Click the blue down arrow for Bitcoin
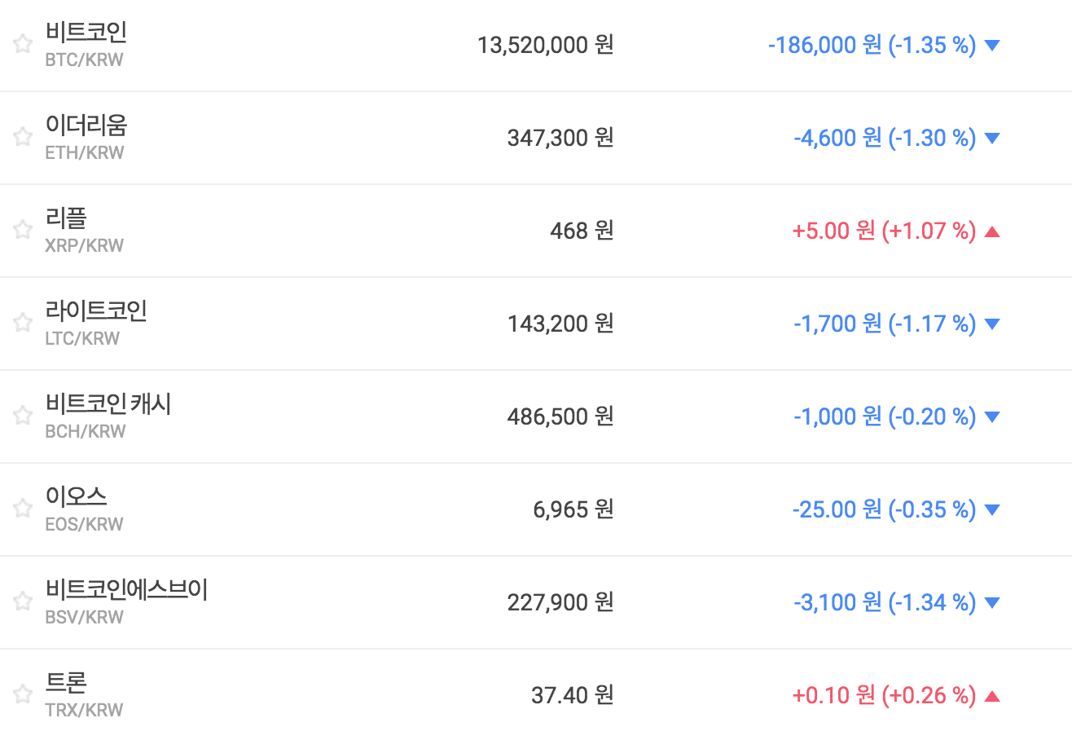The width and height of the screenshot is (1072, 740). point(991,46)
